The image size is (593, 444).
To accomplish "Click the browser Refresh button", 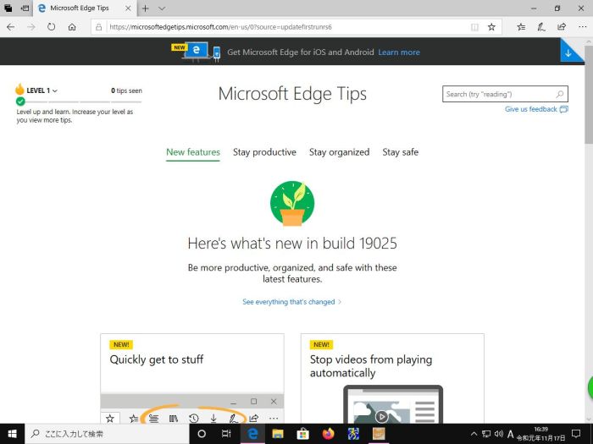I will click(52, 27).
